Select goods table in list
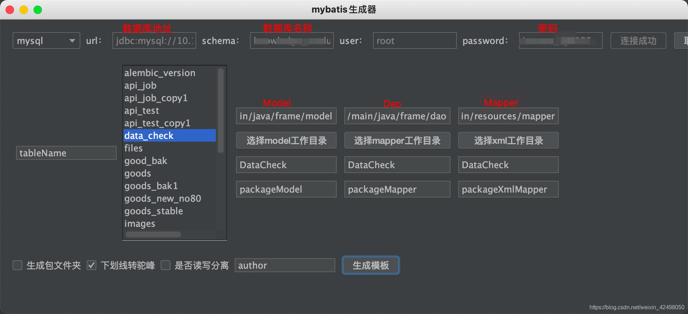 pyautogui.click(x=170, y=173)
